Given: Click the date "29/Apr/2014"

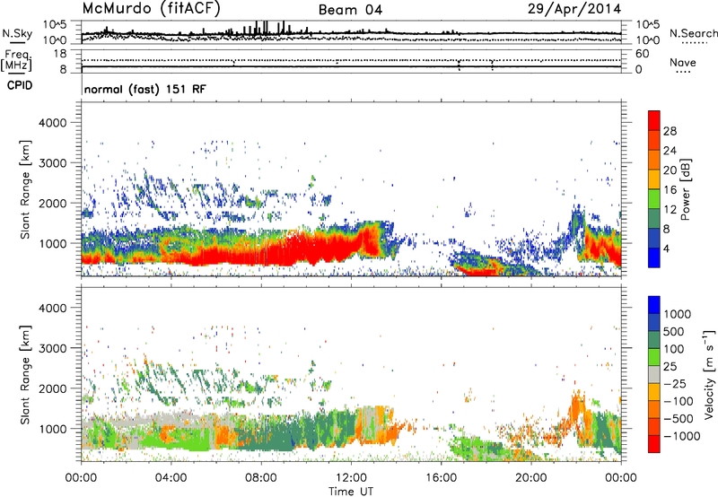Looking at the screenshot, I should tap(574, 9).
